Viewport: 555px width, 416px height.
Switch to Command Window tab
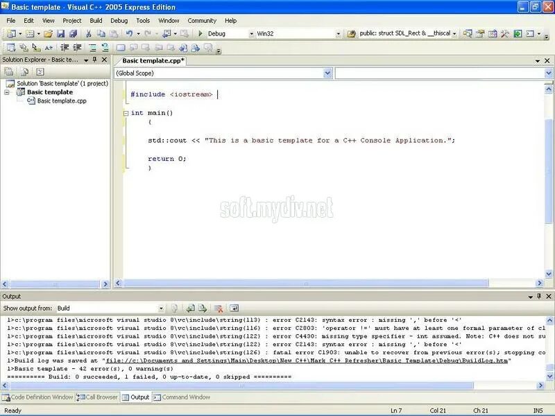[x=182, y=397]
